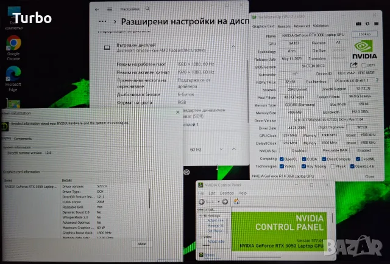Click the Bus Interface question mark in GPU-Z

point(377,80)
